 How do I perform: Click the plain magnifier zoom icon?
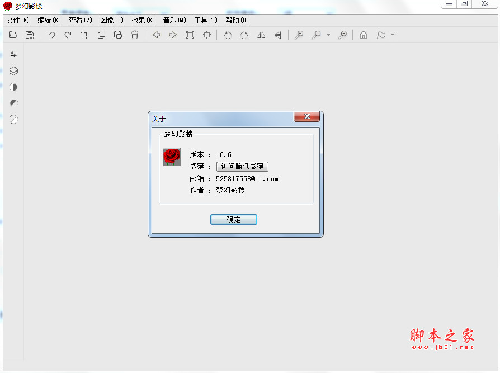(x=316, y=35)
